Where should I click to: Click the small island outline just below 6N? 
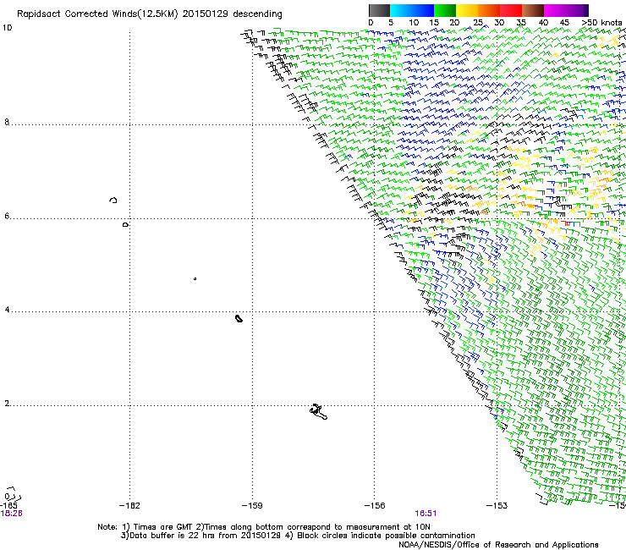(x=125, y=225)
